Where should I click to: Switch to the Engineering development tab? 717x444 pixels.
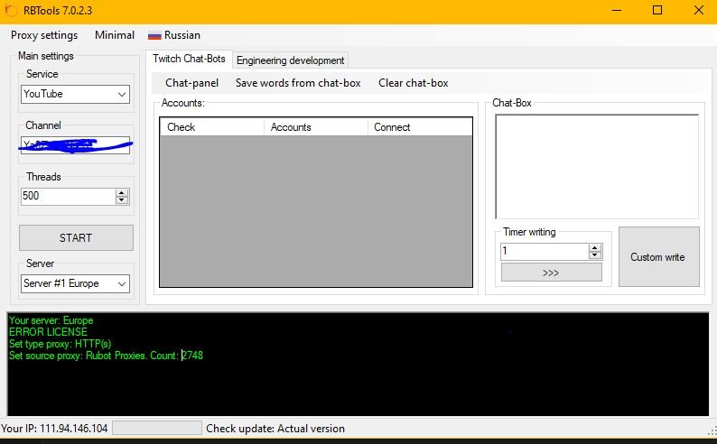coord(290,60)
